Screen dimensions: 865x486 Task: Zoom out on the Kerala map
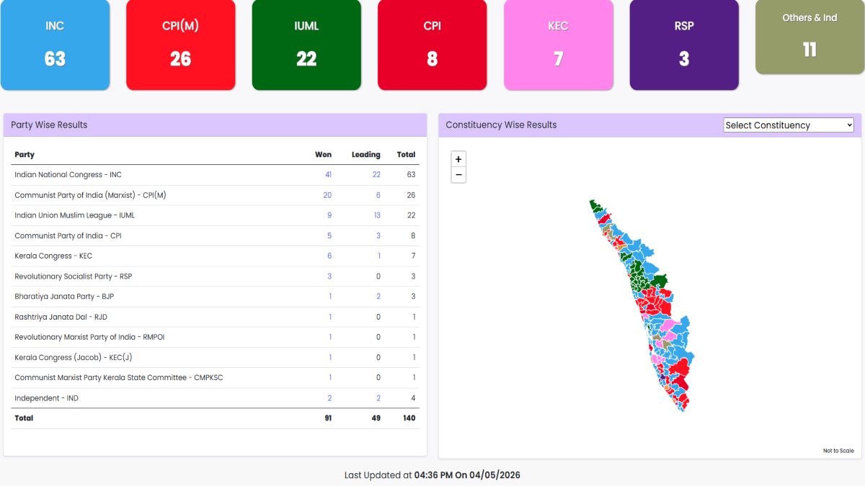coord(458,175)
